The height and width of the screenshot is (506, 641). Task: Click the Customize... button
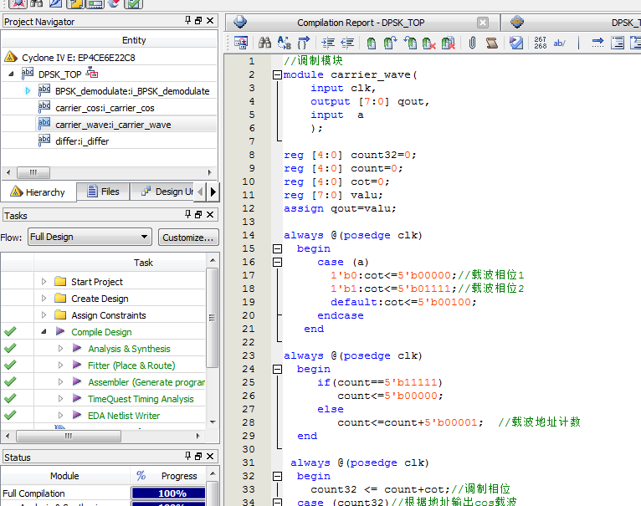188,237
